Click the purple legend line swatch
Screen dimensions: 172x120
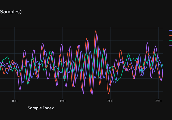(170, 46)
